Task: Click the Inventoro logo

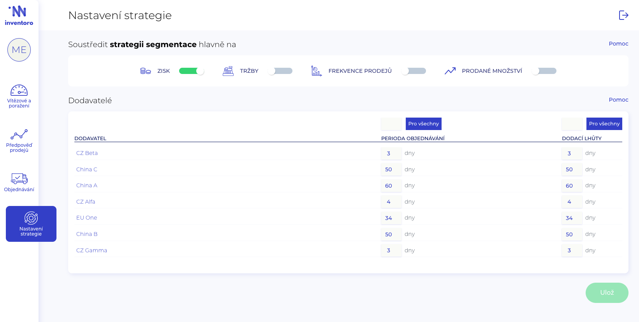Action: coord(19,16)
